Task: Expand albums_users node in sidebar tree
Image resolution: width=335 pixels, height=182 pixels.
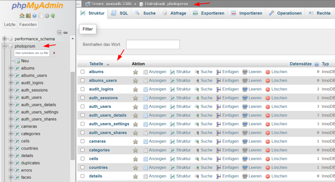Action: click(x=11, y=75)
